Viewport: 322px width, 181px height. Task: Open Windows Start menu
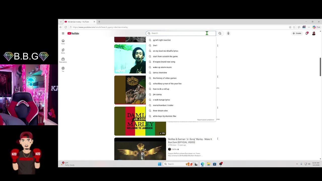(159, 164)
